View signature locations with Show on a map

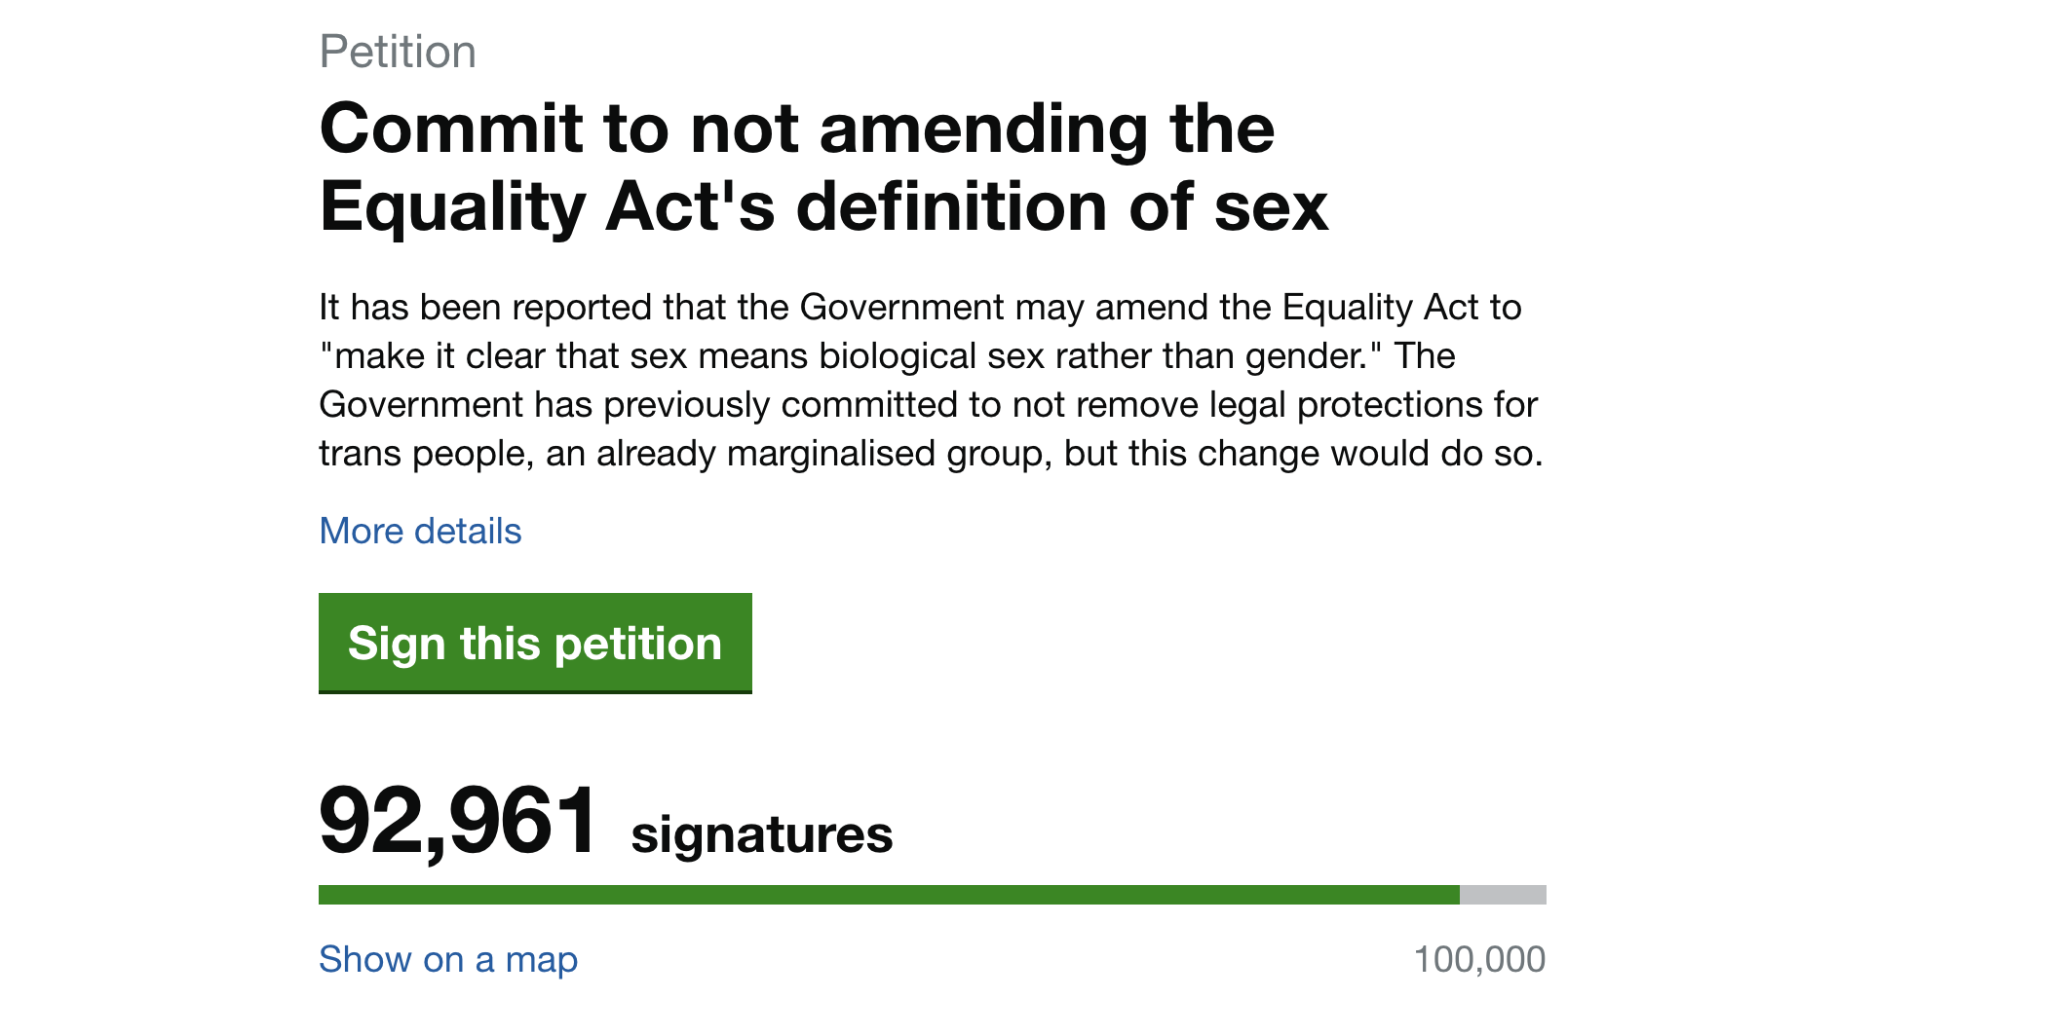447,960
